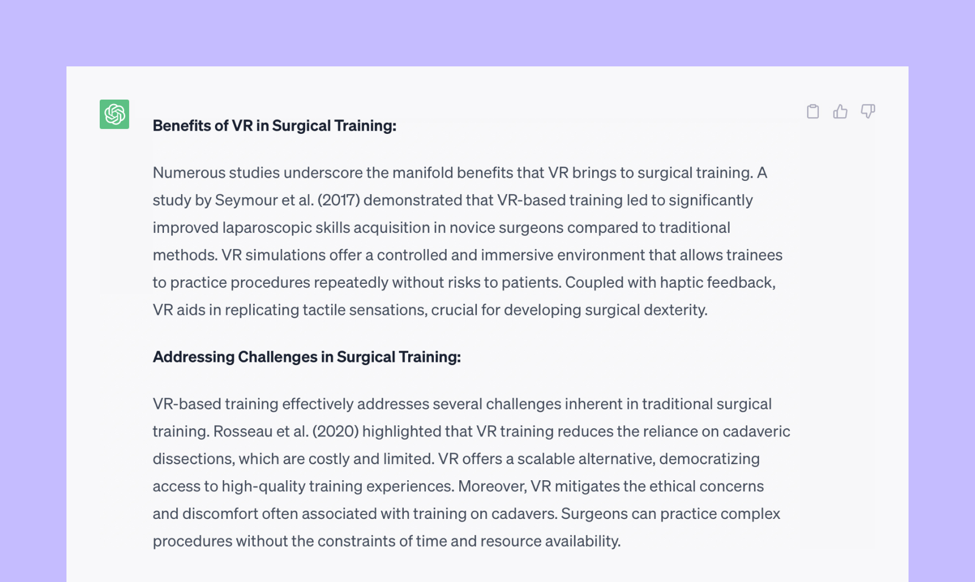Give the response a thumbs up

pyautogui.click(x=840, y=112)
